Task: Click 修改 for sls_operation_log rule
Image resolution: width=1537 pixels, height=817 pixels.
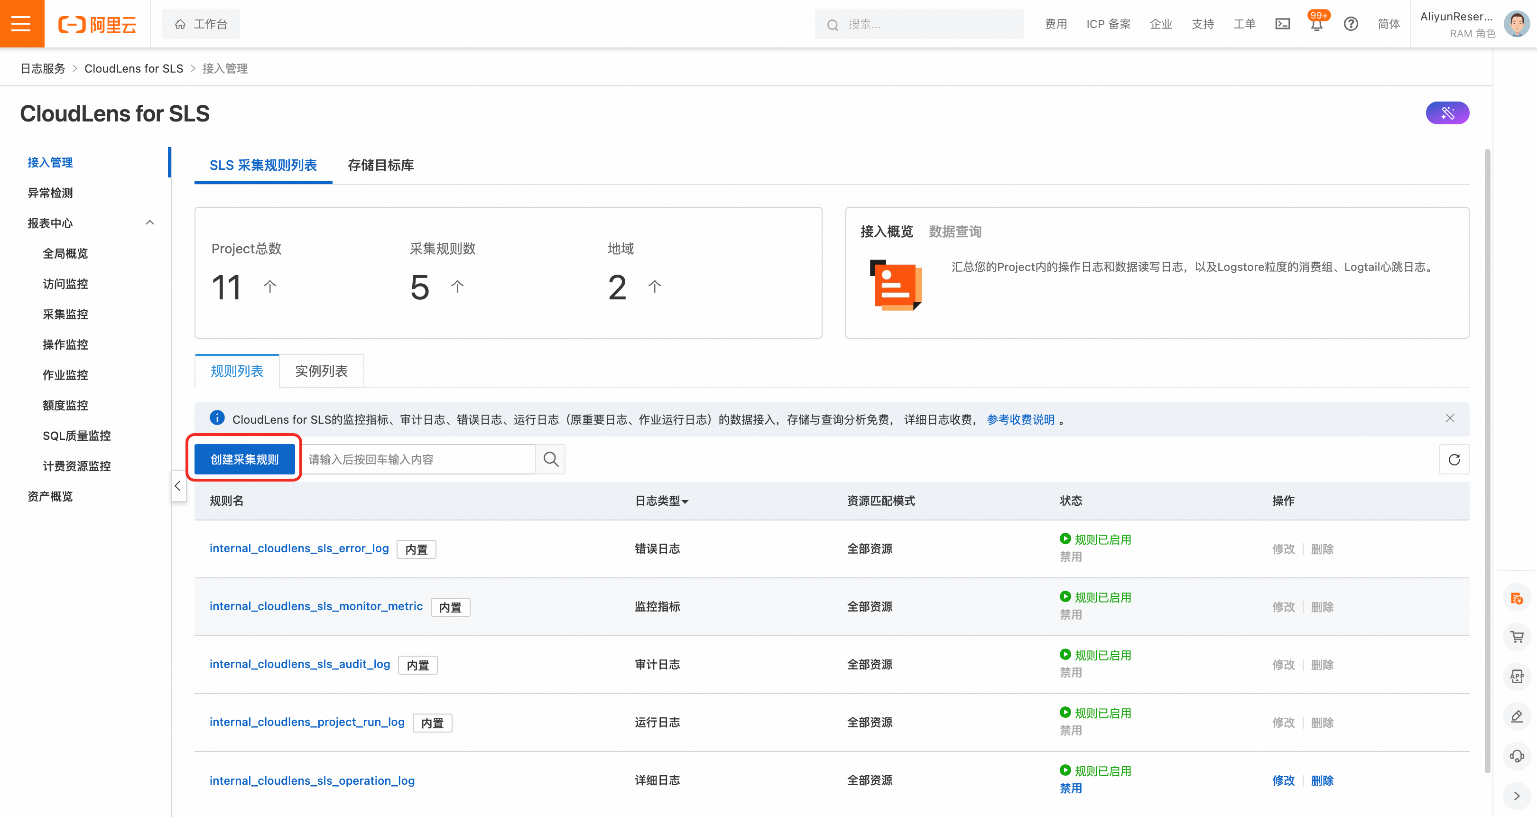Action: [1283, 780]
